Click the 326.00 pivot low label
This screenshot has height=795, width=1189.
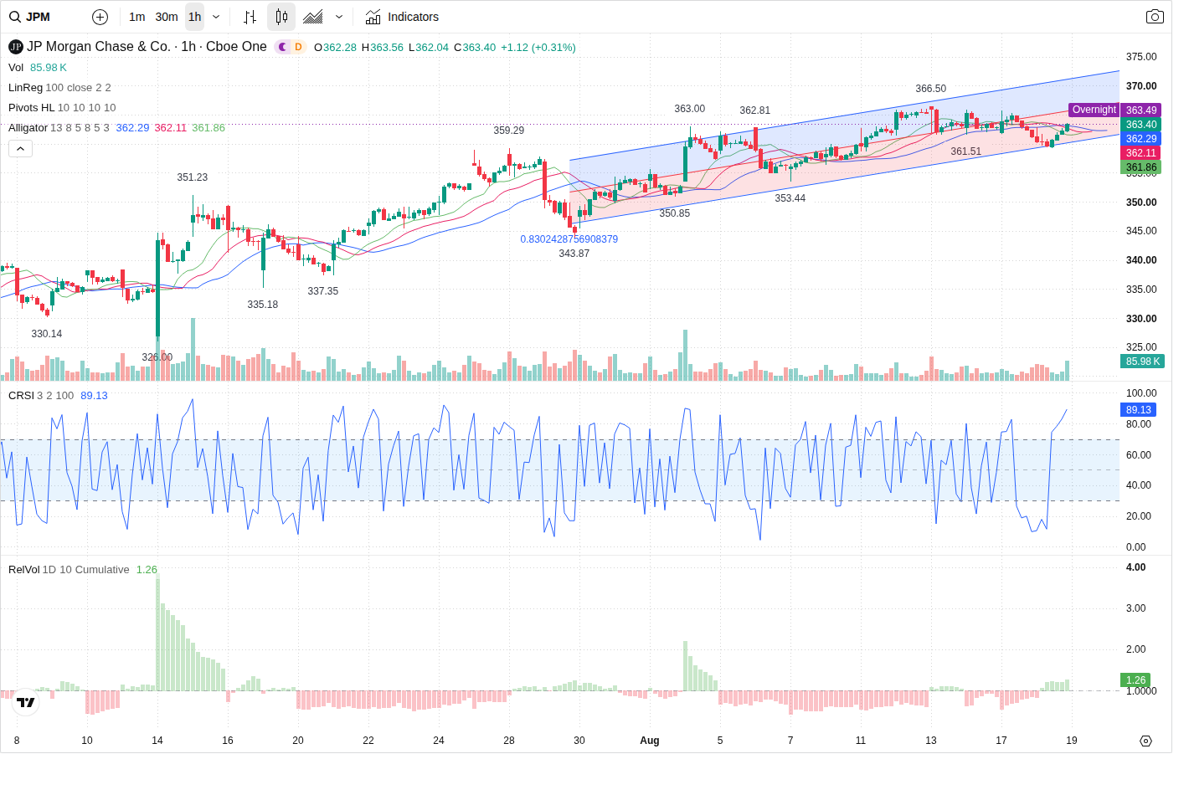coord(157,357)
